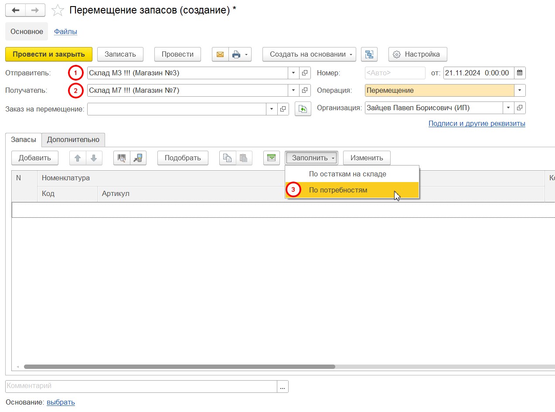The height and width of the screenshot is (412, 555).
Task: Click the envelope email icon in toolbar
Action: coord(220,54)
